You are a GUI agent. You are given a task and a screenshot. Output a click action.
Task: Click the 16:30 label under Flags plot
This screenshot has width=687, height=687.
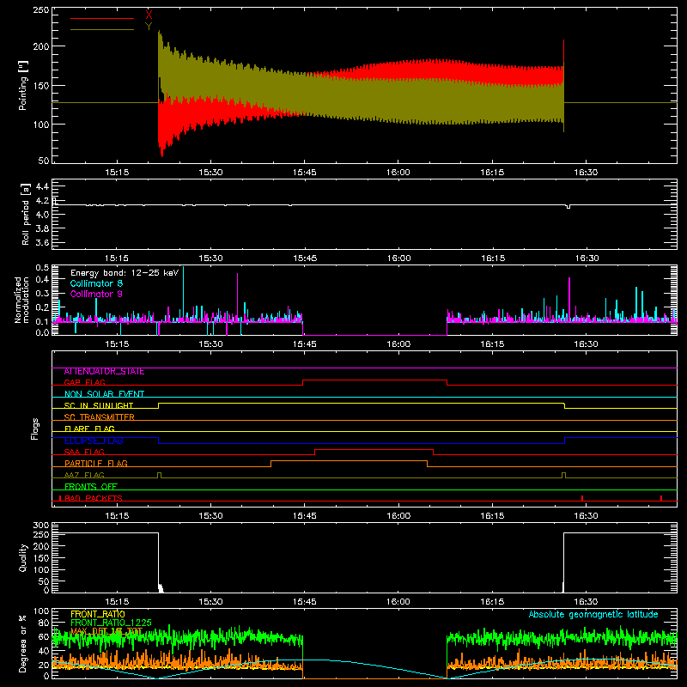[586, 516]
